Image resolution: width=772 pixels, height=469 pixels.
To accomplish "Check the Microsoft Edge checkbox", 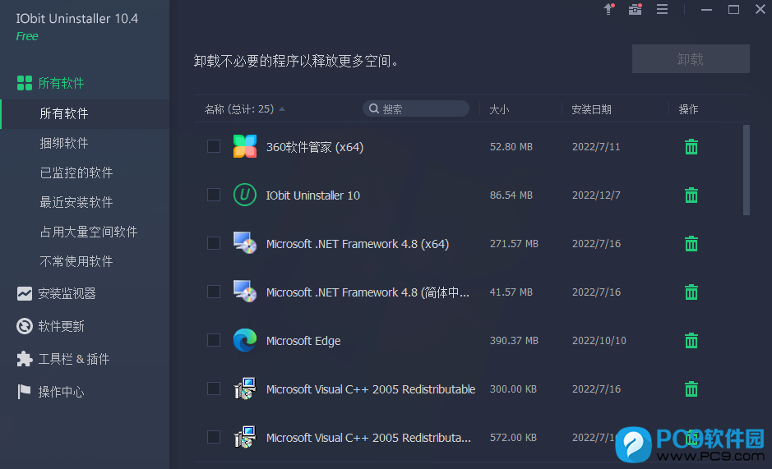I will (214, 340).
